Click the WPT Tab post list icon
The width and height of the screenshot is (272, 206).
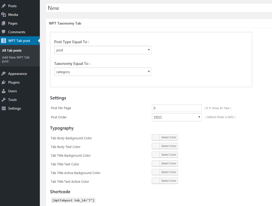4,41
